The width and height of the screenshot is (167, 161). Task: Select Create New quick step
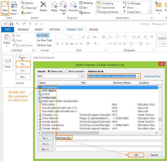click(x=131, y=12)
